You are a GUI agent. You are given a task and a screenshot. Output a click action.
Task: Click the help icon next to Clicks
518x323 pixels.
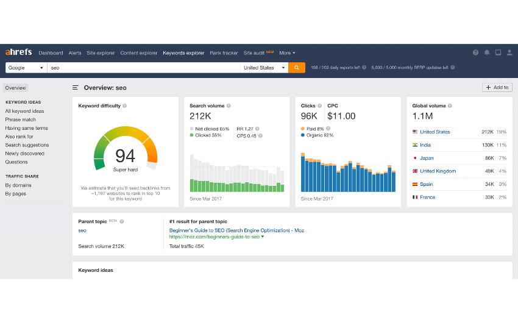(x=319, y=105)
